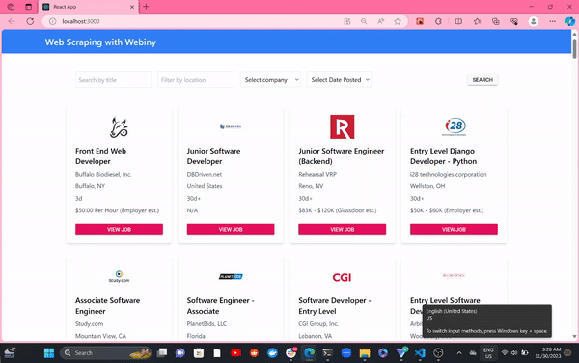Close the React App tab

click(x=132, y=7)
